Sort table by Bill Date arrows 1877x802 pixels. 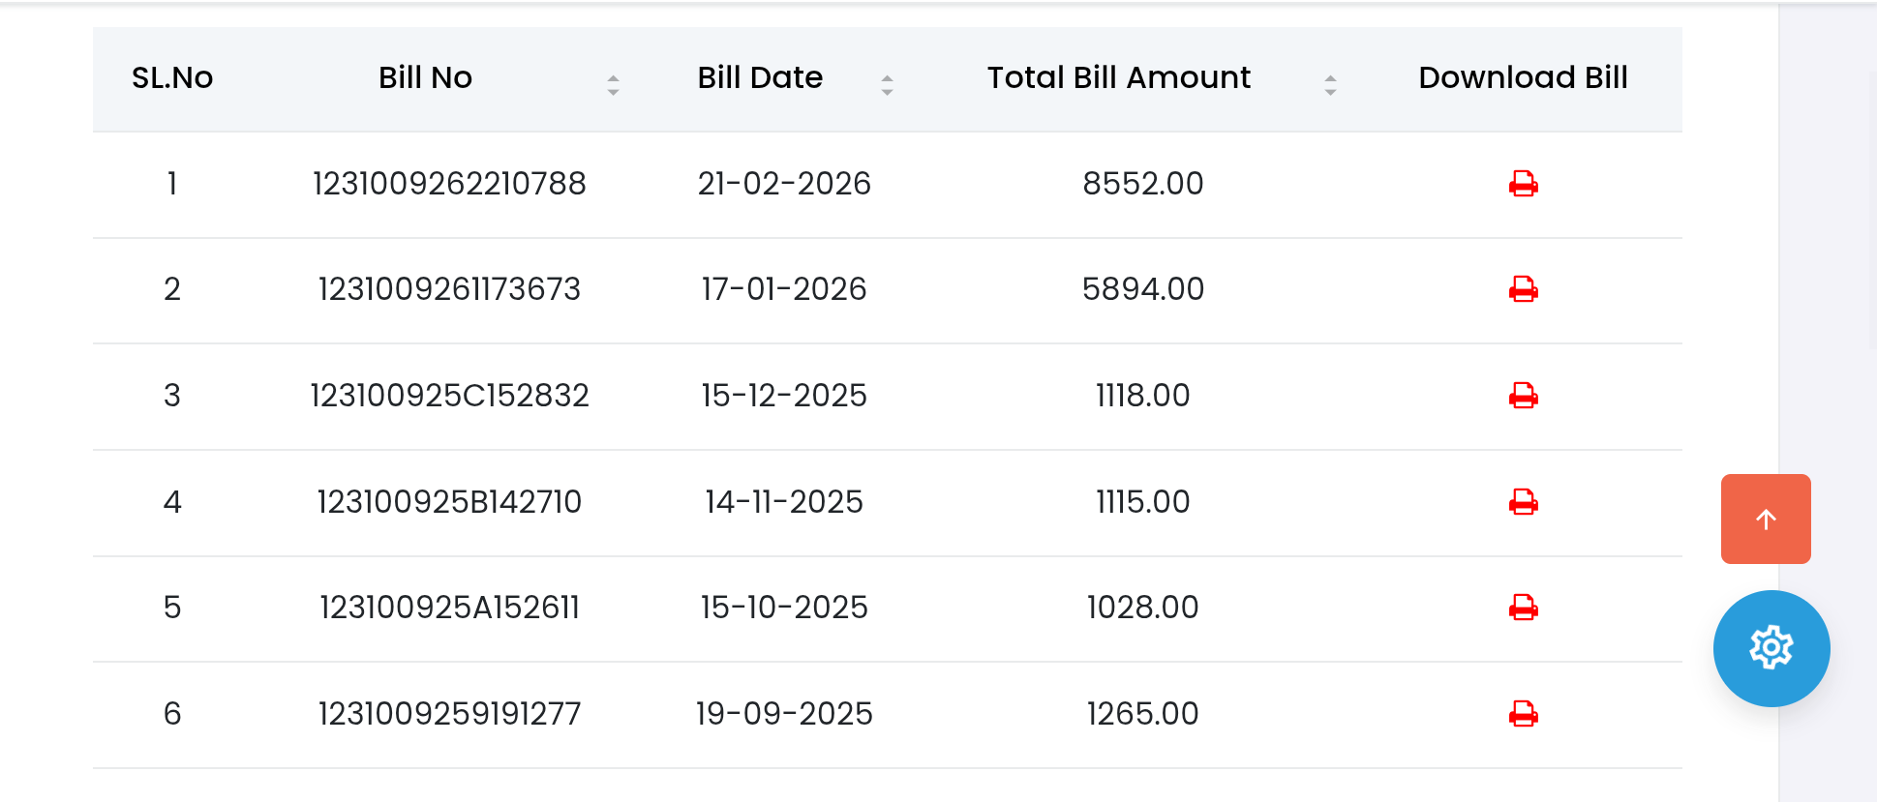tap(887, 85)
